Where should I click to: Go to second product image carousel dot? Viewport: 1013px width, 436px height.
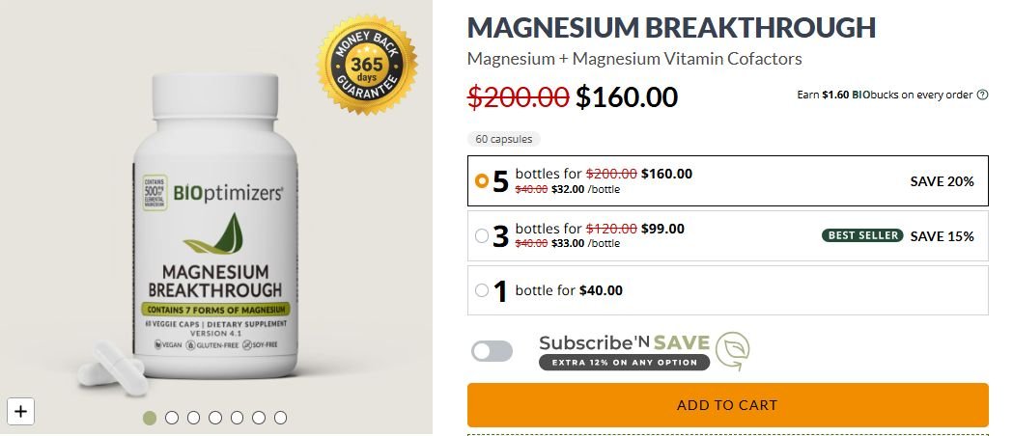(x=172, y=418)
